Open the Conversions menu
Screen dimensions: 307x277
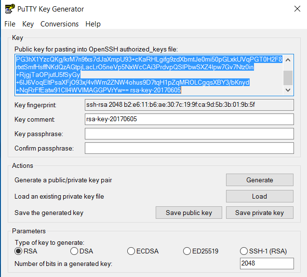point(59,24)
